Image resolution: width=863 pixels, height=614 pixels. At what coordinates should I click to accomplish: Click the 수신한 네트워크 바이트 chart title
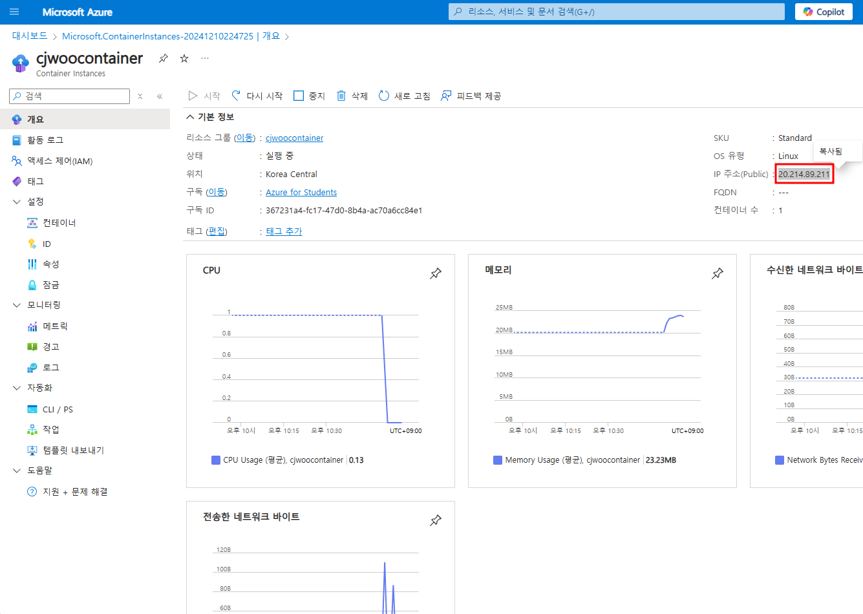click(815, 270)
